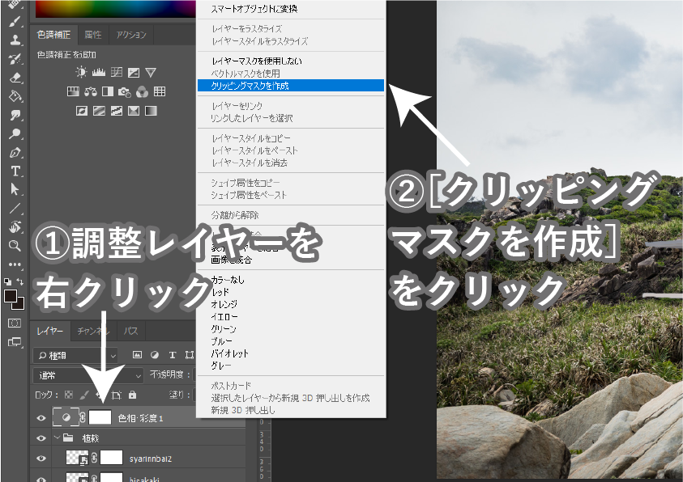Add a Black & White adjustment

[x=108, y=91]
